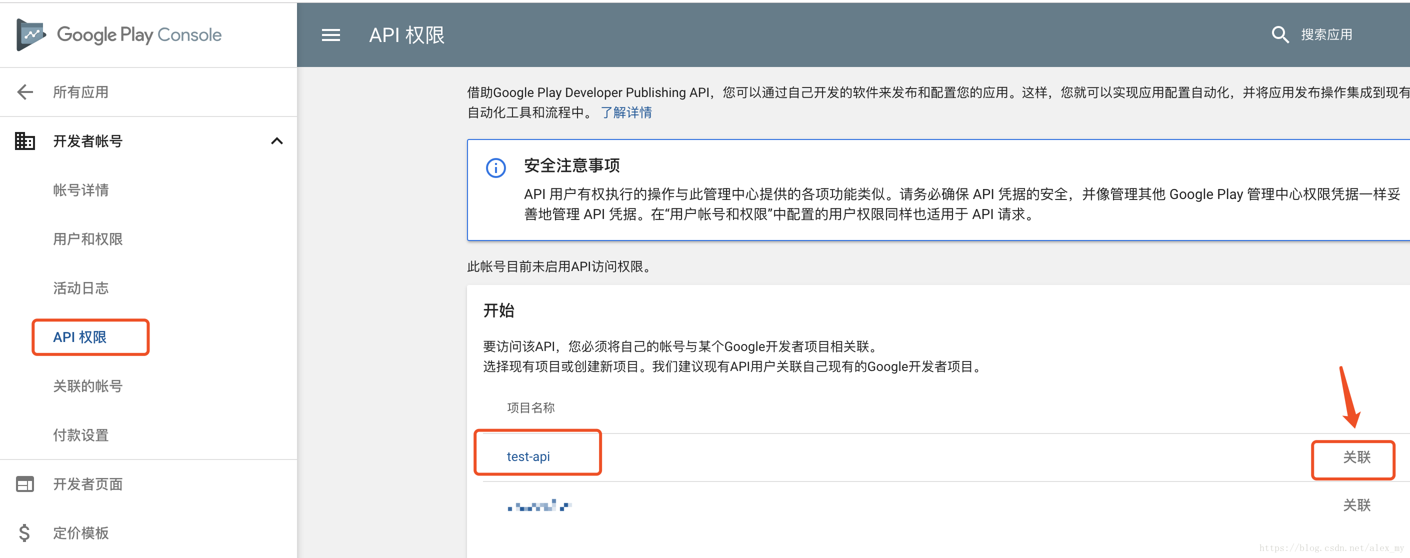The width and height of the screenshot is (1410, 558).
Task: Click the API 权限 page title
Action: [406, 35]
